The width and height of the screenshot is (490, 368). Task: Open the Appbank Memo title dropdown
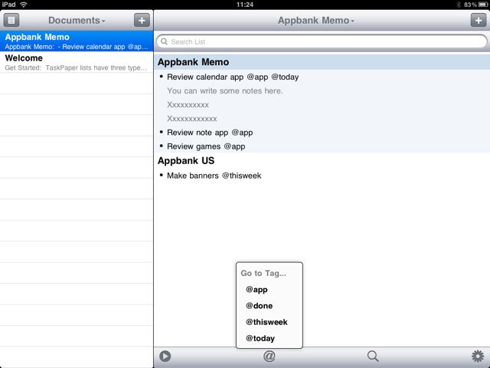(316, 21)
